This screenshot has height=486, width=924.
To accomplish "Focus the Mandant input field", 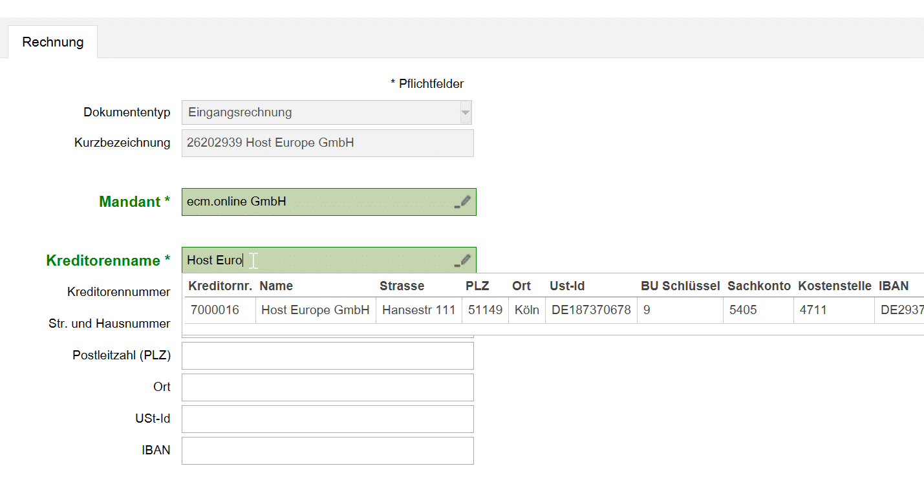I will 317,202.
